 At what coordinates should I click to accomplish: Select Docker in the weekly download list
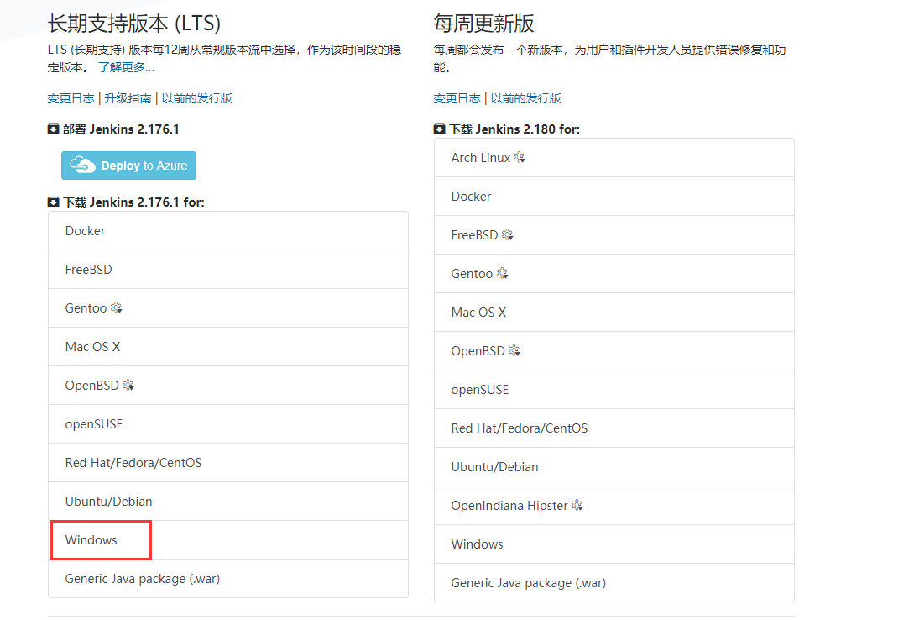coord(614,197)
